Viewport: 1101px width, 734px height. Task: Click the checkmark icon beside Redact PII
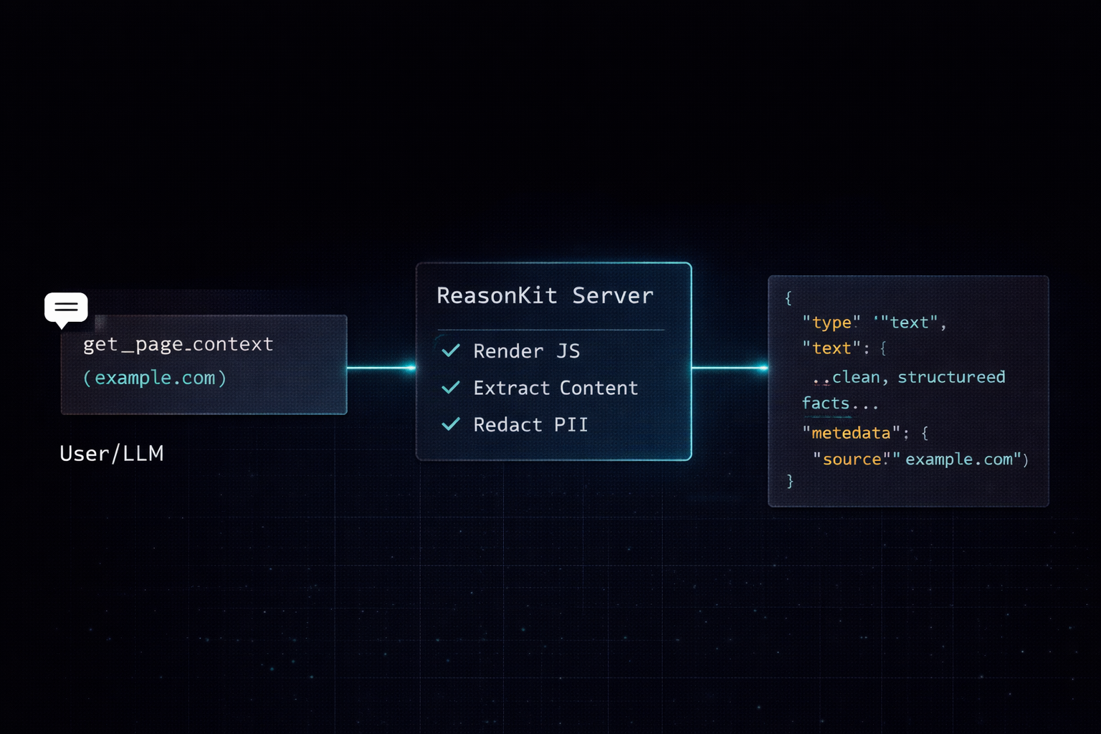tap(451, 424)
